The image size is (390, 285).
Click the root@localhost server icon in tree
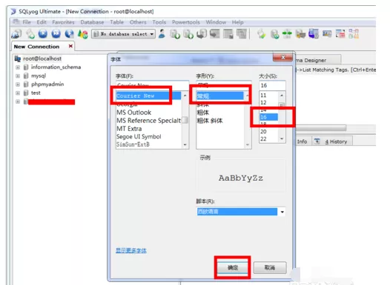click(x=17, y=58)
